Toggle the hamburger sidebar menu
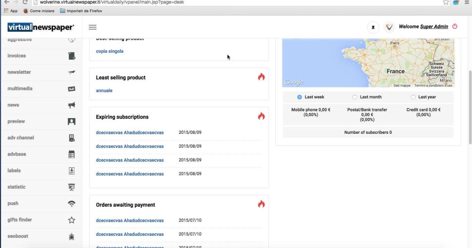This screenshot has height=248, width=472. 92,27
